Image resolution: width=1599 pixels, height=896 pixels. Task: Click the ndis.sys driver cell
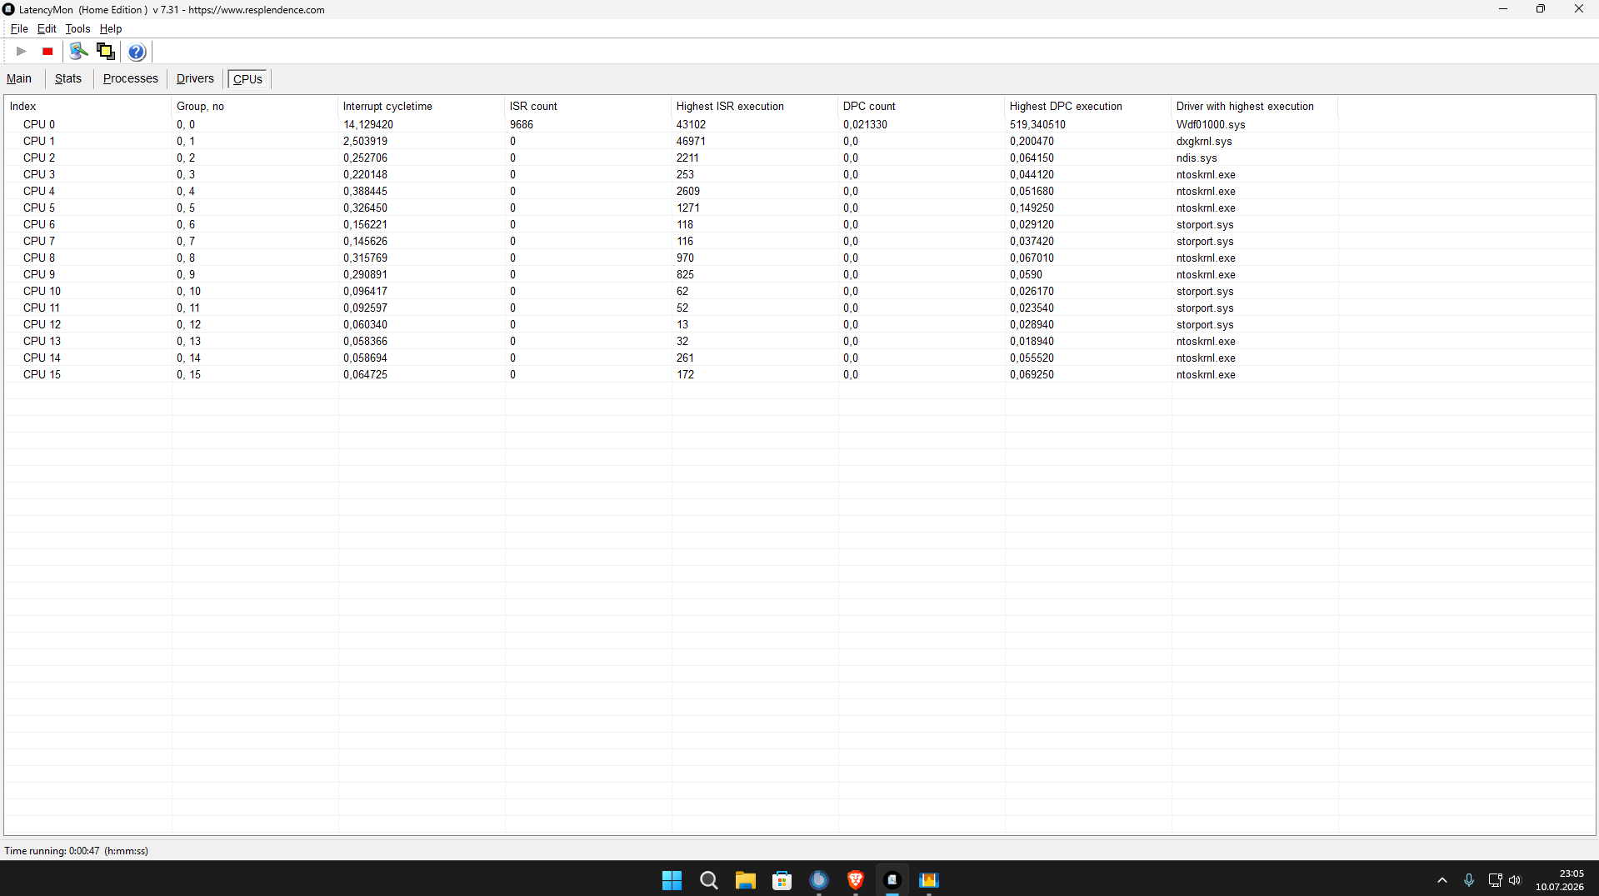[x=1197, y=158]
